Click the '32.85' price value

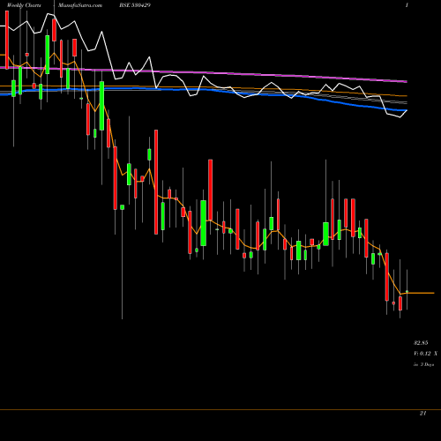[421, 343]
